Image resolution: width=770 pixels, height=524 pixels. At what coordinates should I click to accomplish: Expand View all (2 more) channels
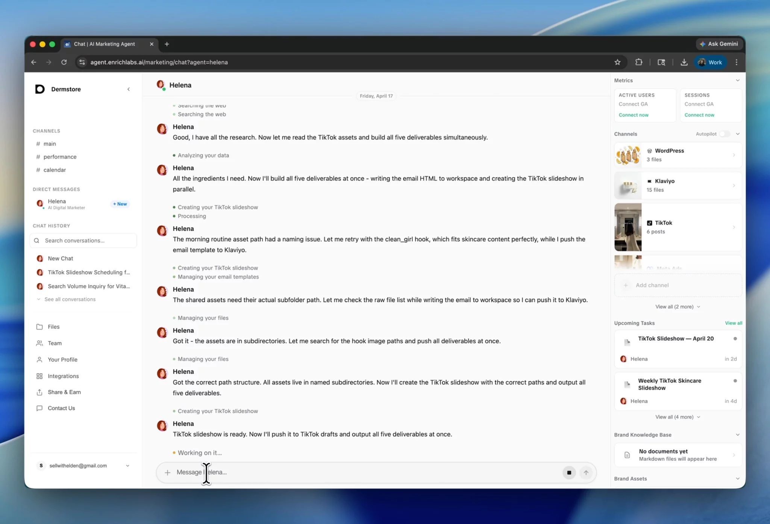pos(678,307)
